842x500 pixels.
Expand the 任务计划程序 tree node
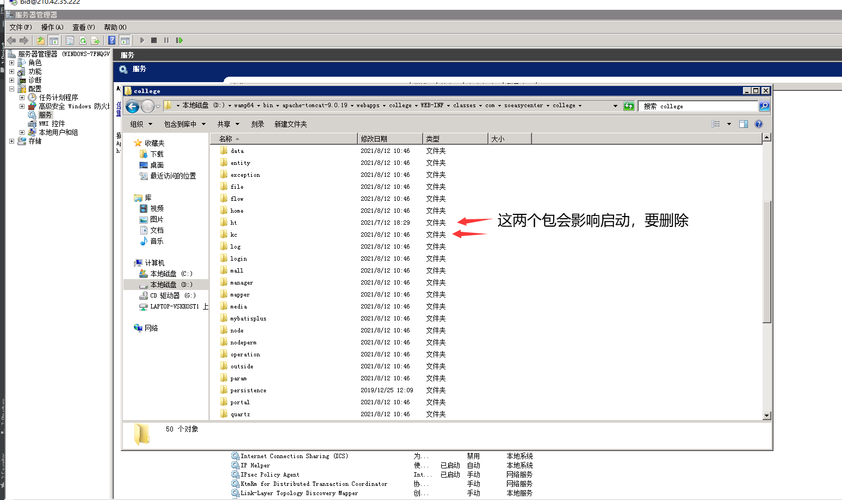coord(22,97)
